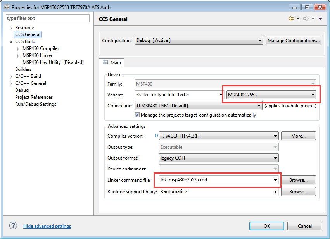Open the view menu triangle icon

click(x=320, y=19)
